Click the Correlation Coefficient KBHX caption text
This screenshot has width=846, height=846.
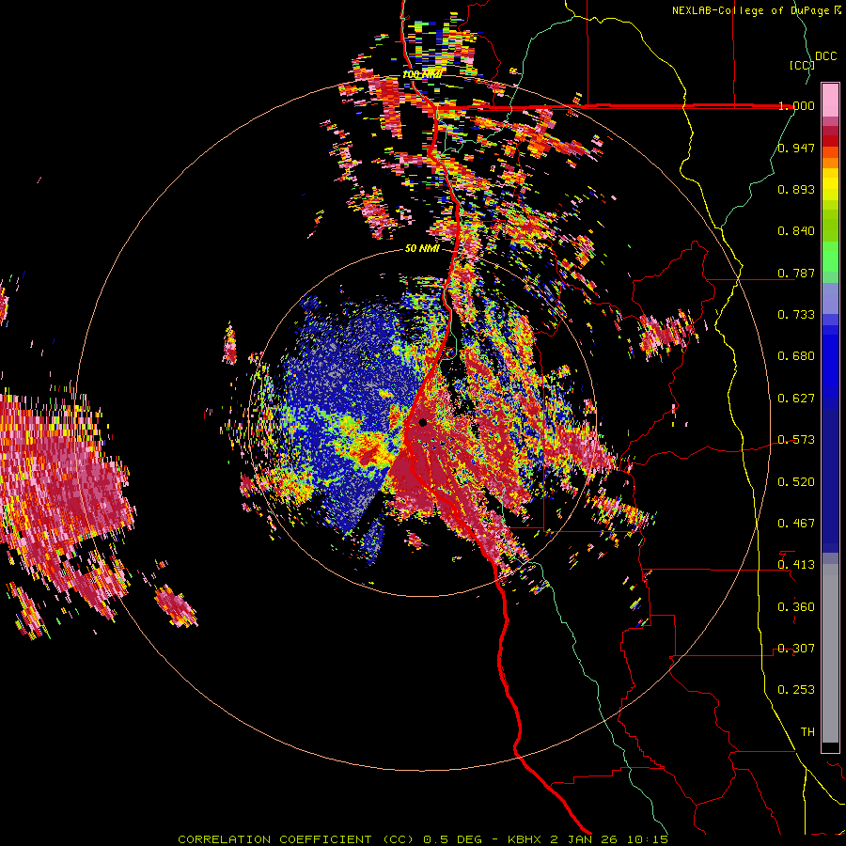(x=424, y=839)
